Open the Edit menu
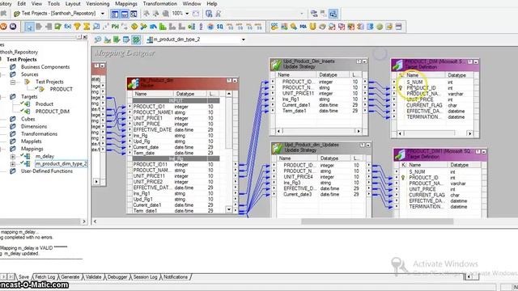518x291 pixels. (22, 3)
